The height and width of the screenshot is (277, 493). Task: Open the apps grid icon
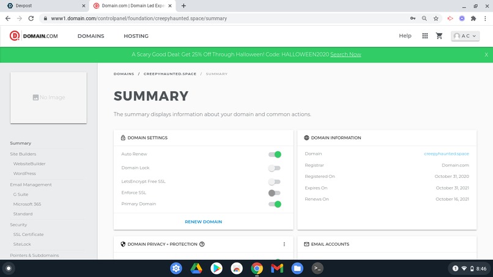[x=424, y=36]
